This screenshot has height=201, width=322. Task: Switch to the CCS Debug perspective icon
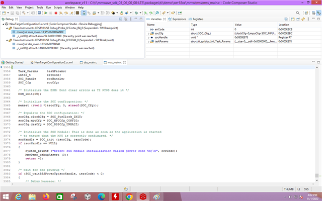318,13
